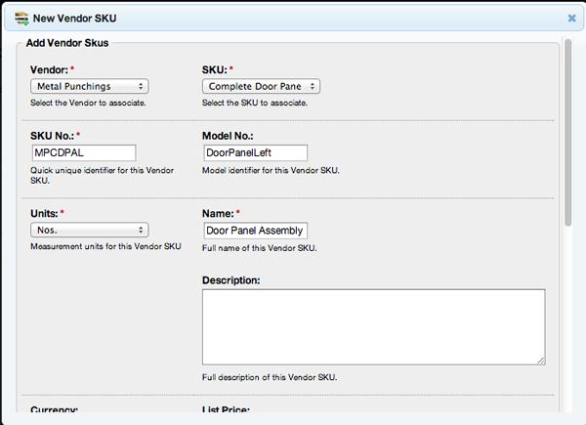Image resolution: width=586 pixels, height=425 pixels.
Task: Click the Model No. field with DoorPanelLeft
Action: click(255, 152)
